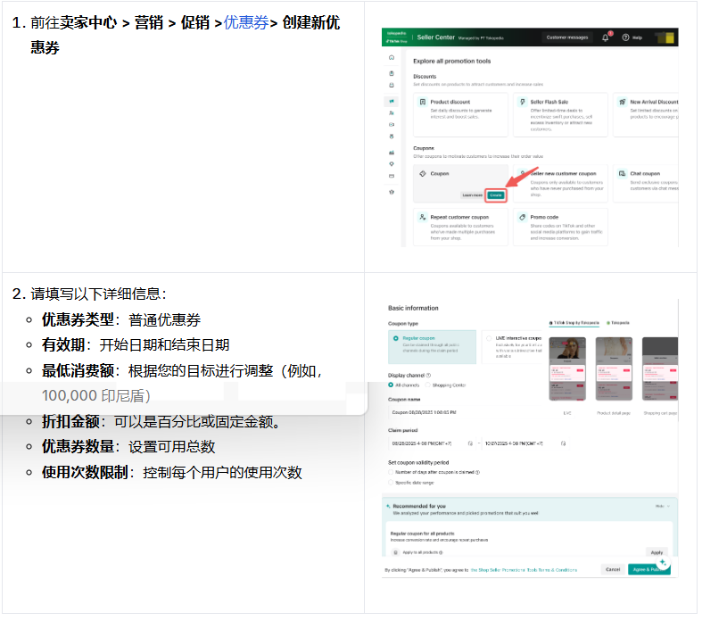This screenshot has width=702, height=621.
Task: Click the home icon in Seller Center sidebar
Action: click(x=392, y=57)
